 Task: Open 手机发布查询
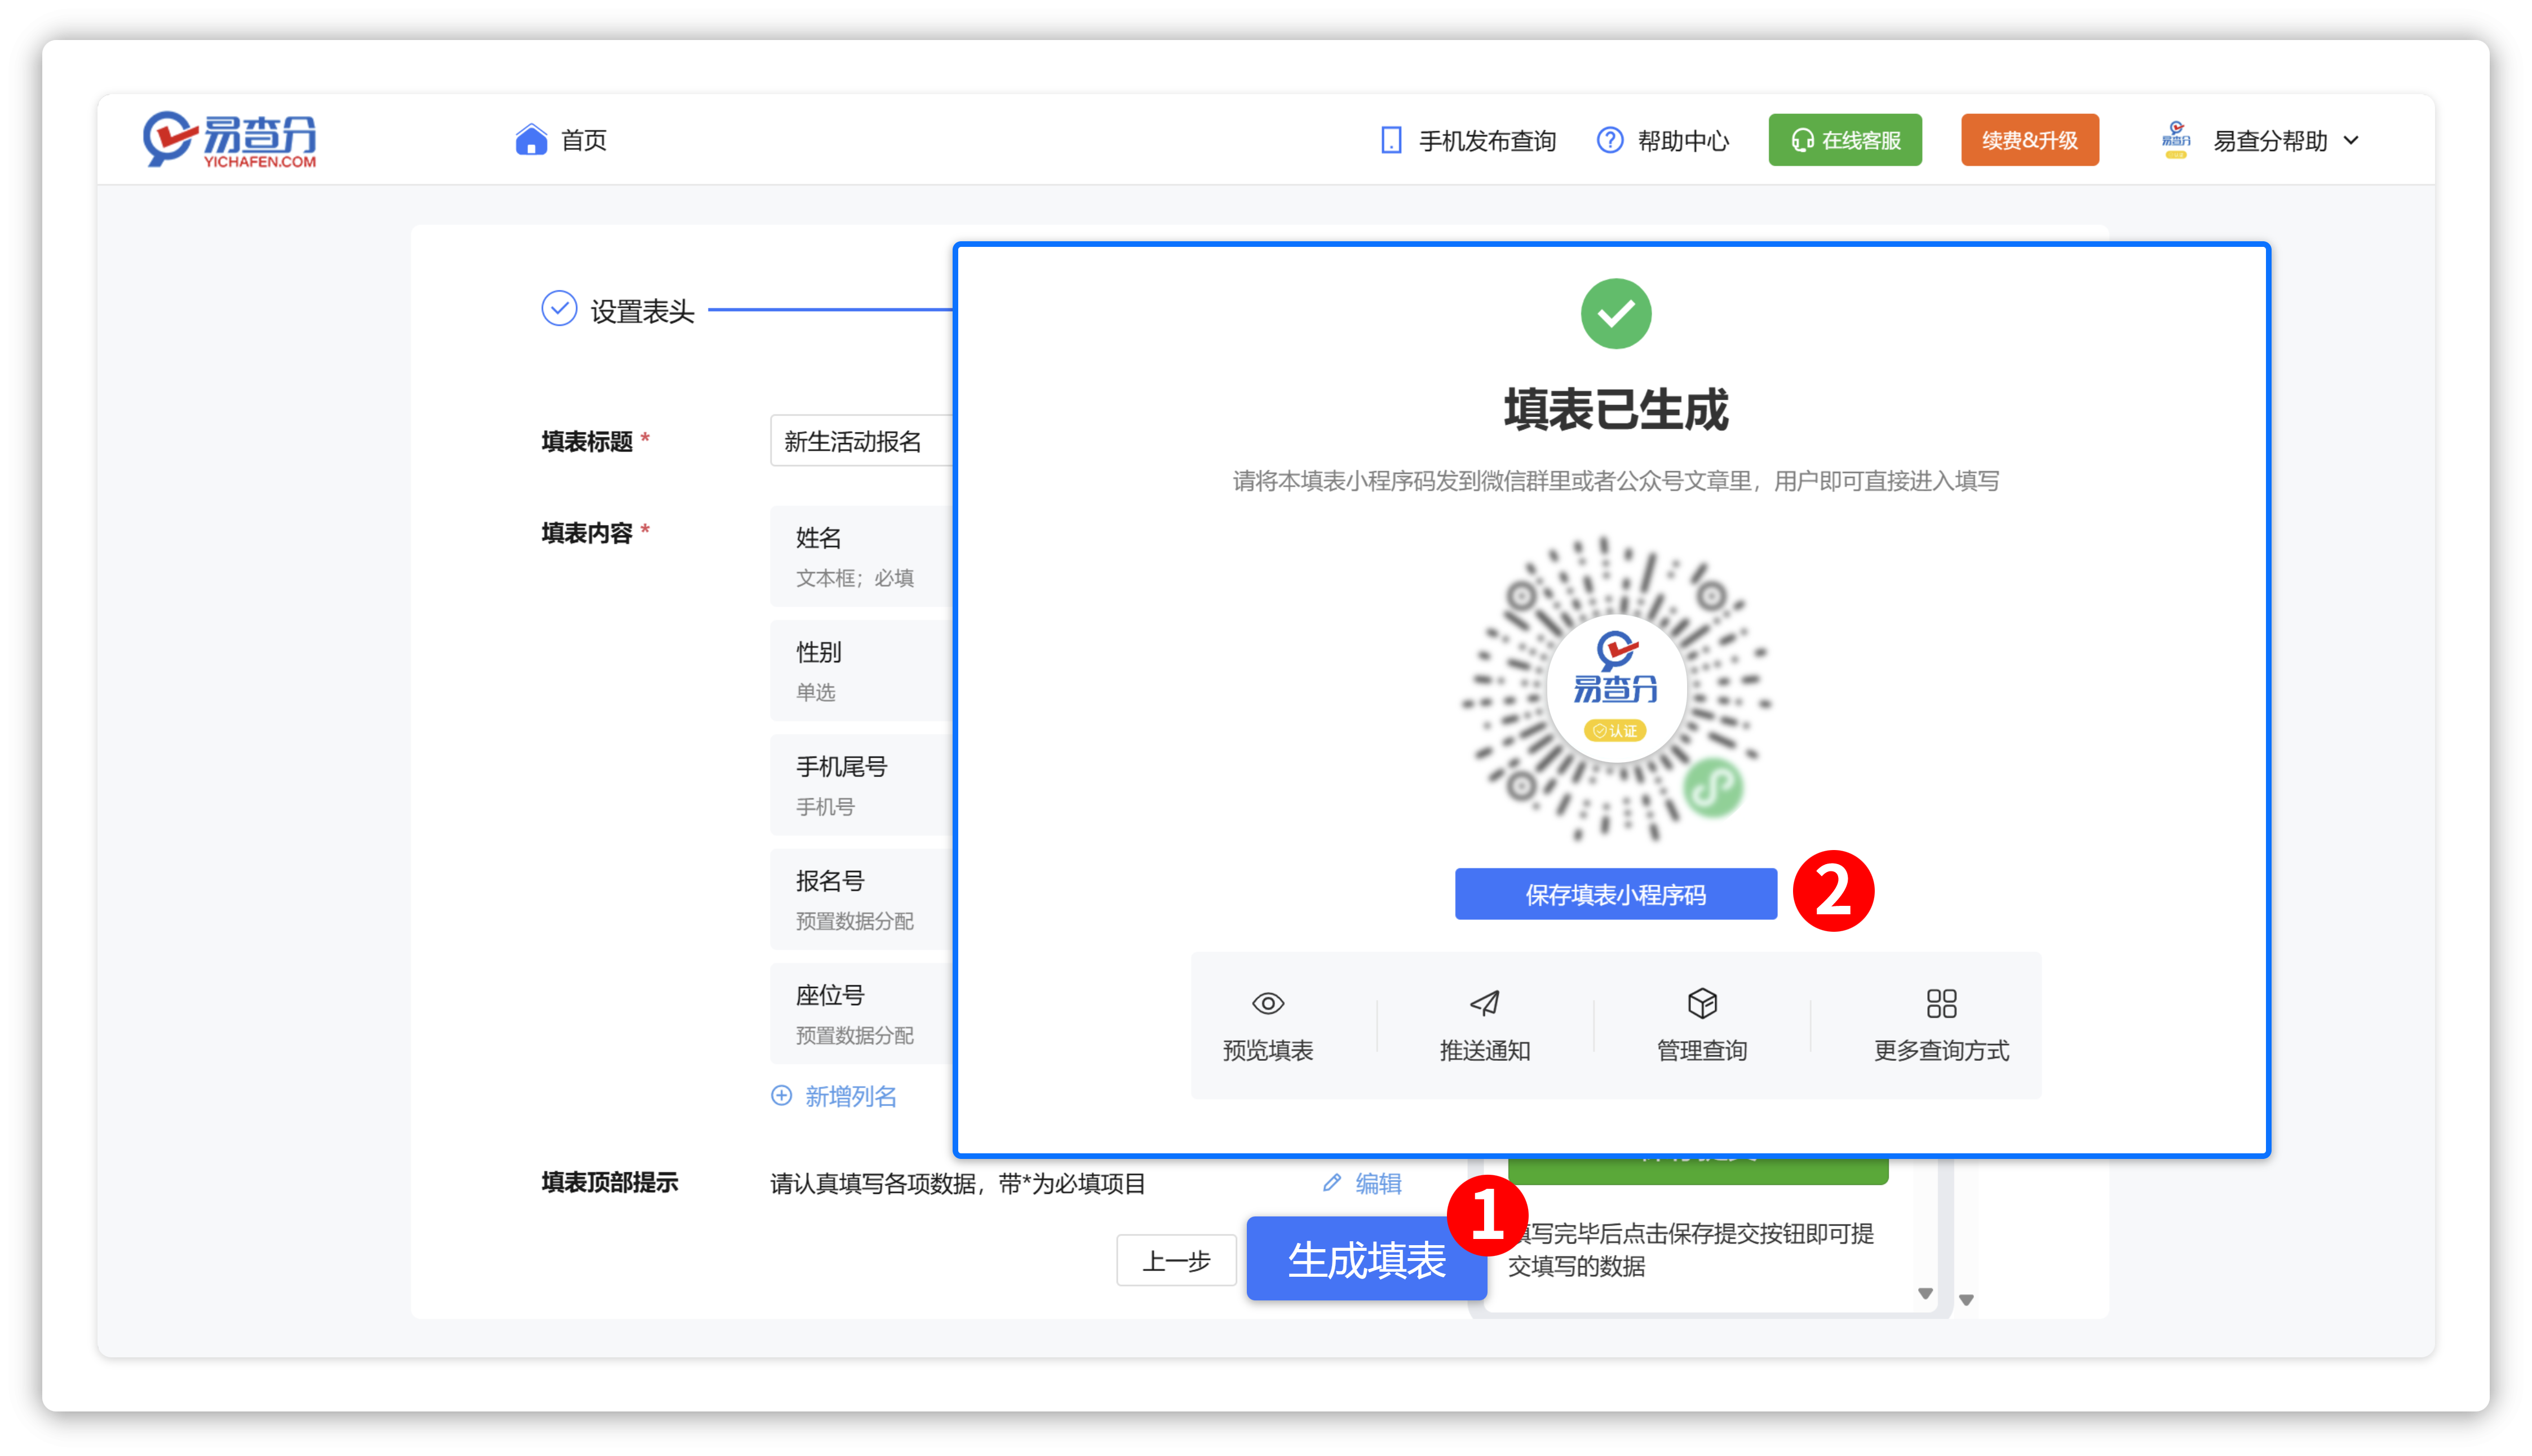pyautogui.click(x=1487, y=141)
